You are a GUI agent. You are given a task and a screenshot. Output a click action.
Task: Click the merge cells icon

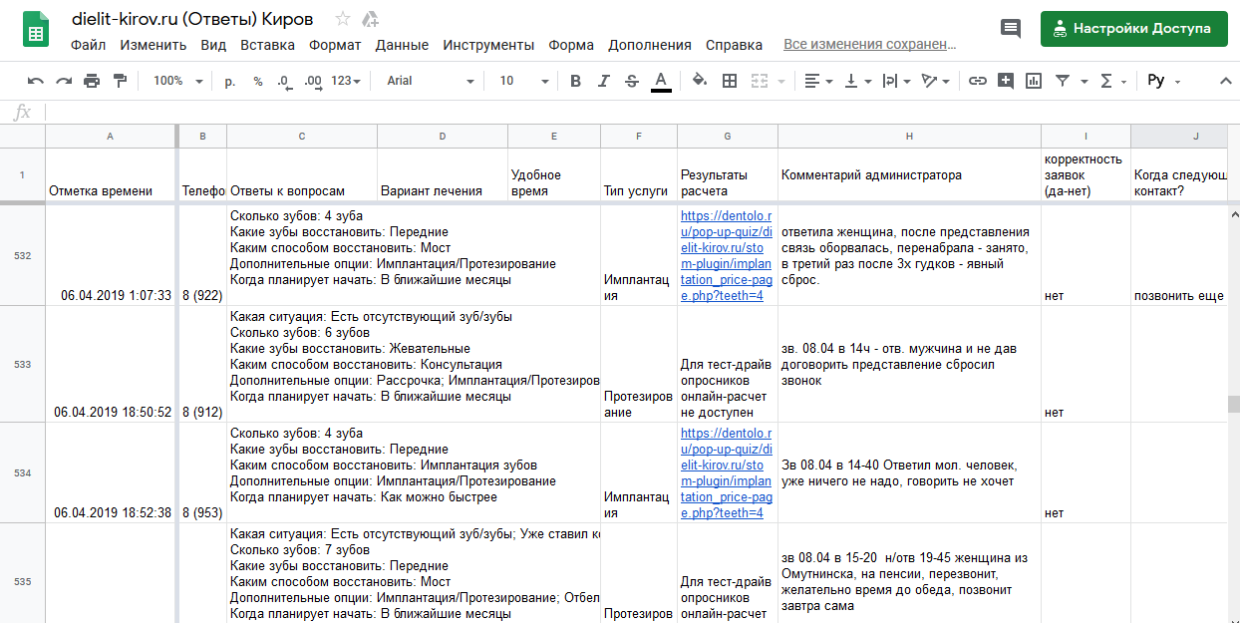760,81
